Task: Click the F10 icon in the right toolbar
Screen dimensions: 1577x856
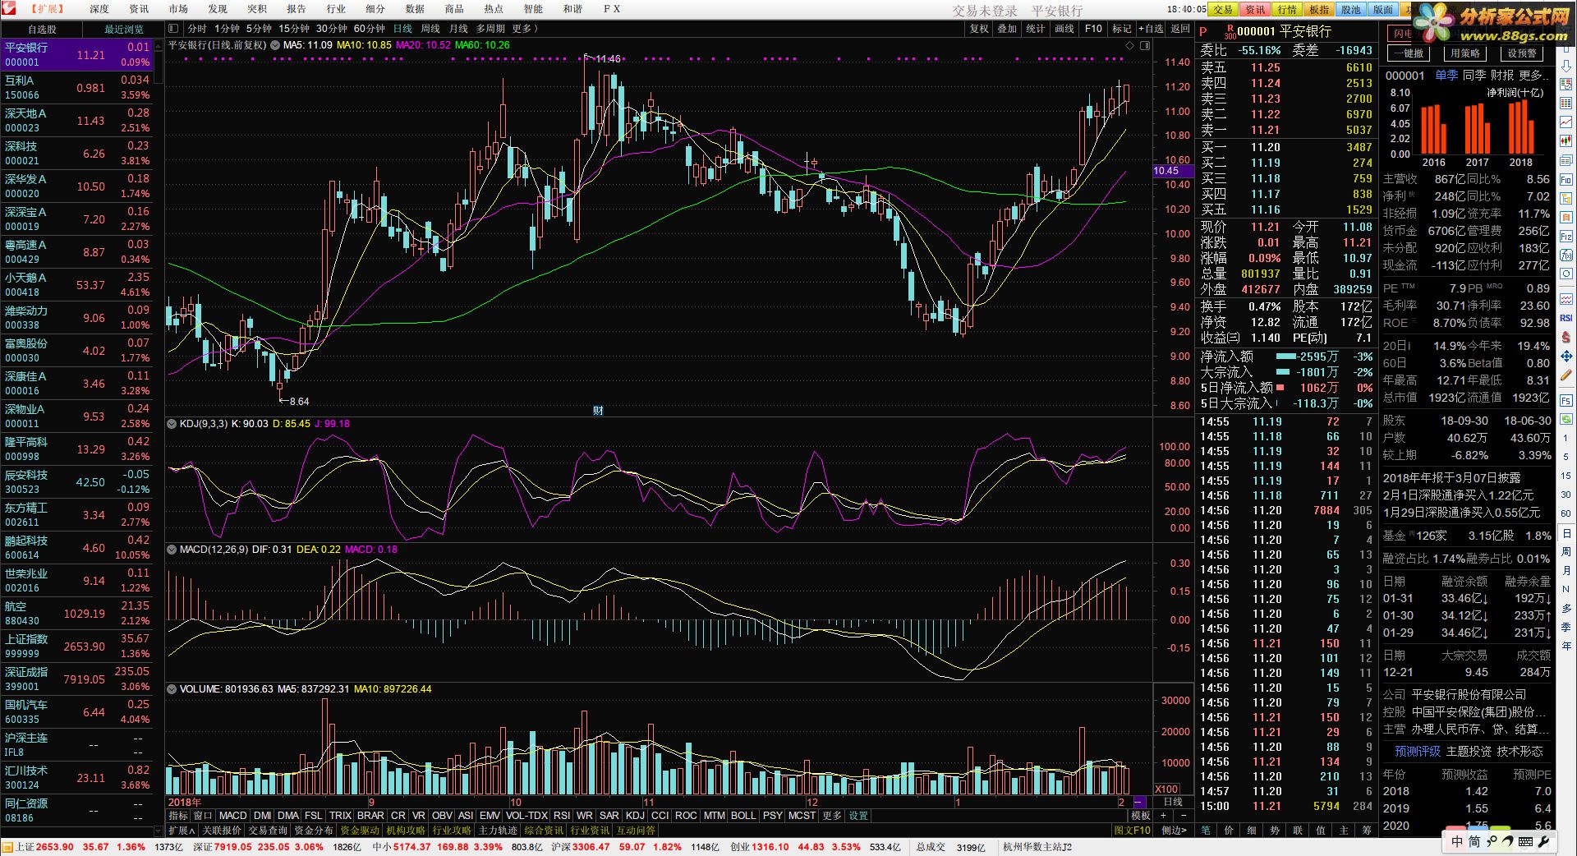Action: [1566, 179]
